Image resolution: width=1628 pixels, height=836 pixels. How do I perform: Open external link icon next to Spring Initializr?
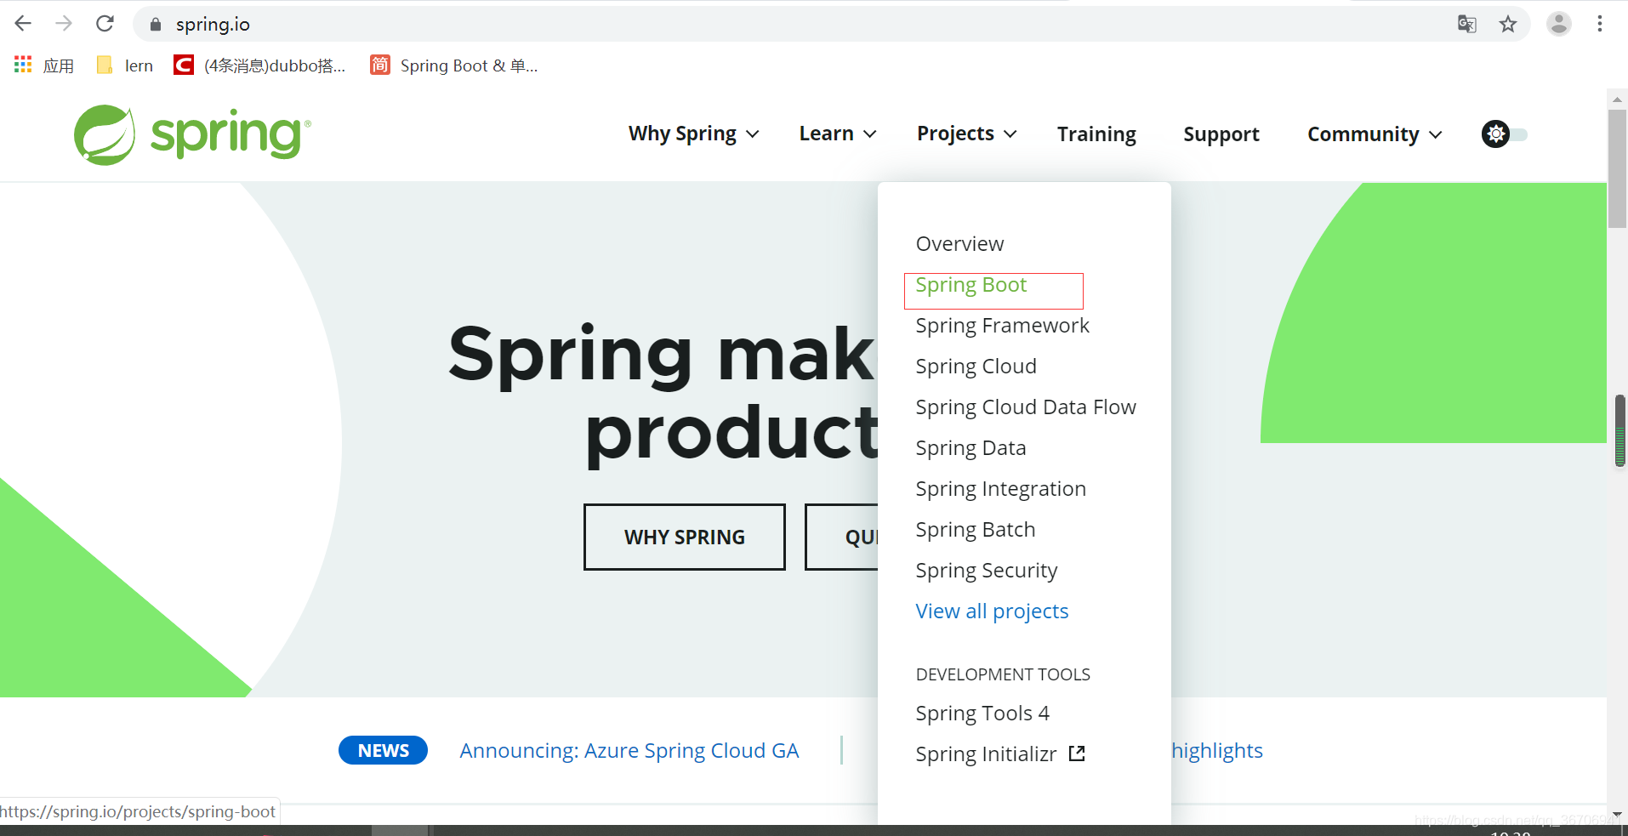[1077, 754]
